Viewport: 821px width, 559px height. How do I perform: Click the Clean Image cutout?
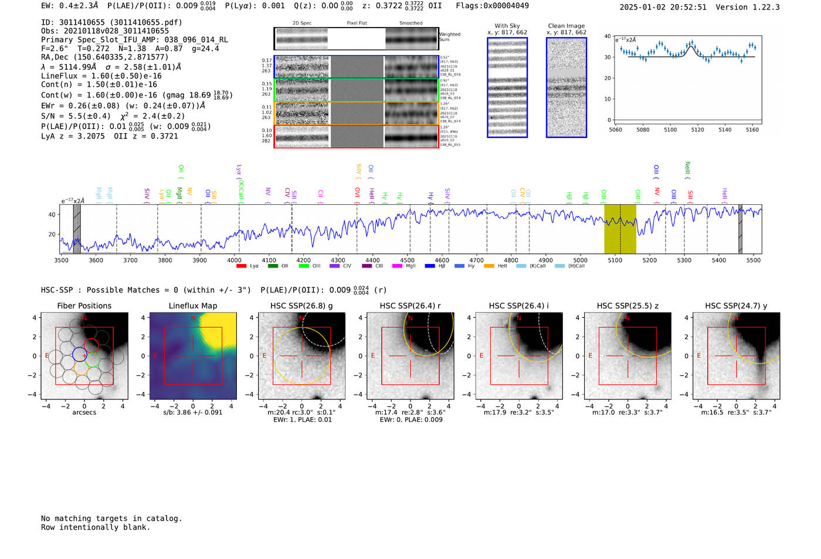[x=566, y=87]
